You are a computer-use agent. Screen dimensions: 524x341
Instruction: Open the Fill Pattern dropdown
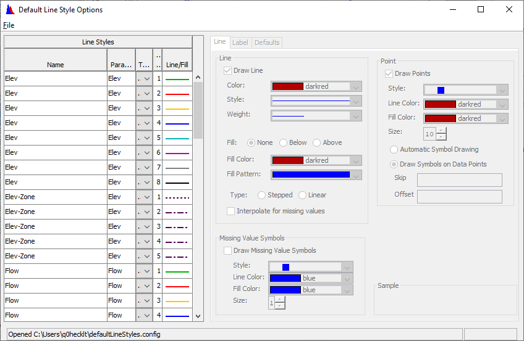[355, 175]
